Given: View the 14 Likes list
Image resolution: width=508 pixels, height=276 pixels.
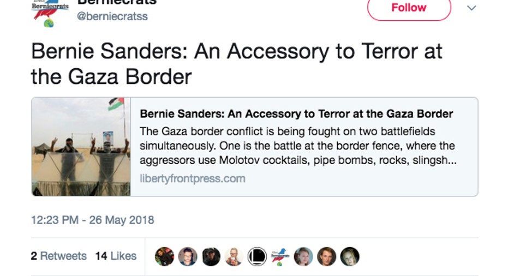Looking at the screenshot, I should click(116, 256).
